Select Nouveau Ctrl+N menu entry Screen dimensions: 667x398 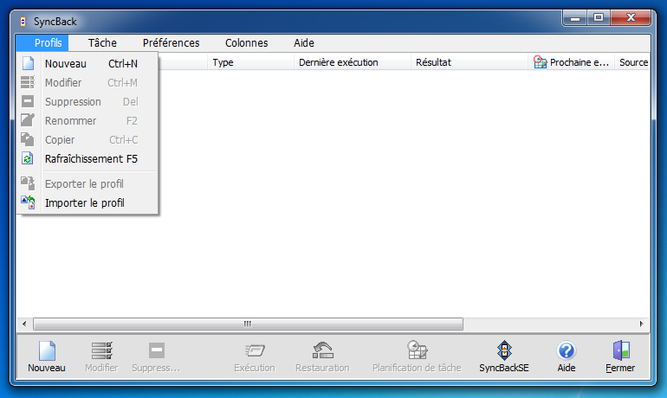87,64
